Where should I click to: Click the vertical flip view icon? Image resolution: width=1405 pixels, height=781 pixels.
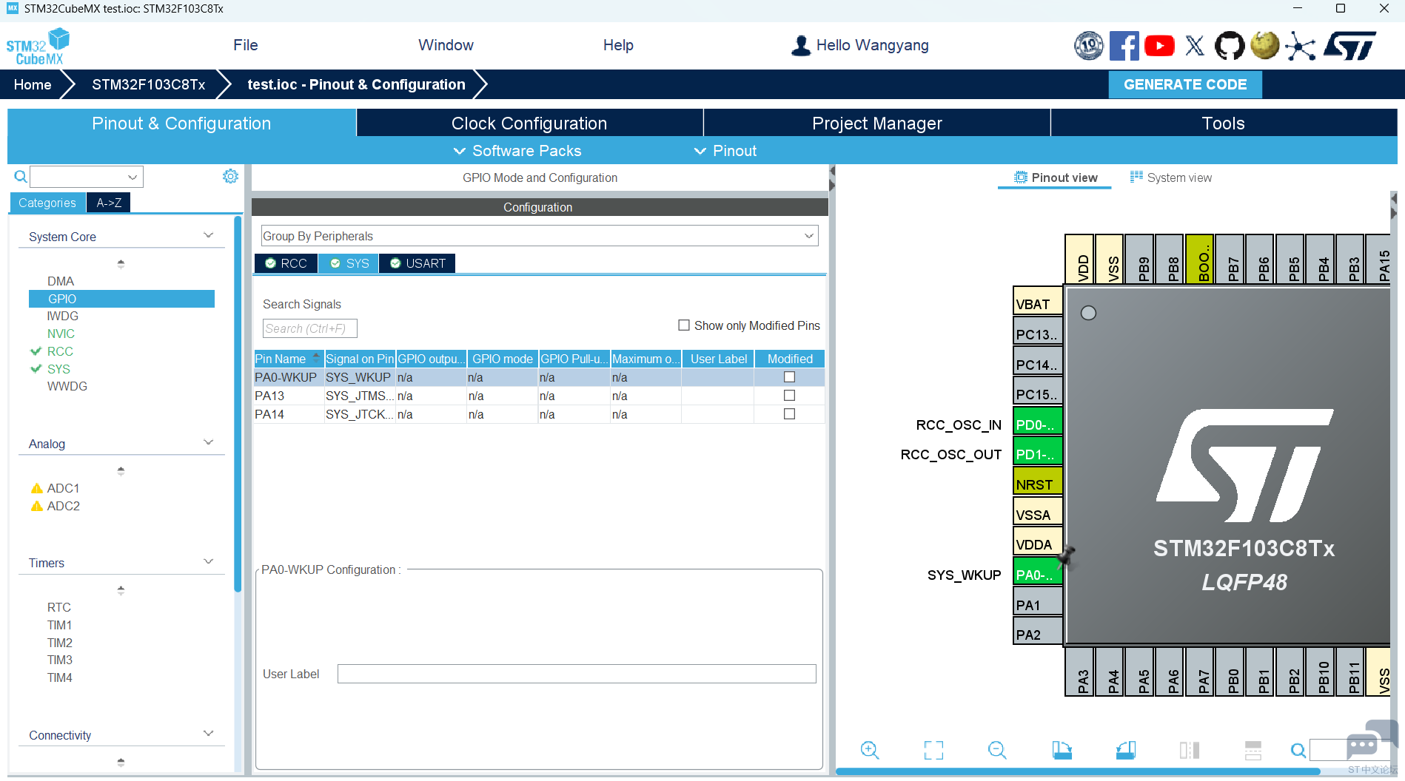[x=1253, y=751]
